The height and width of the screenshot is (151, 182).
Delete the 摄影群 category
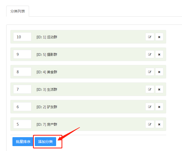159,54
